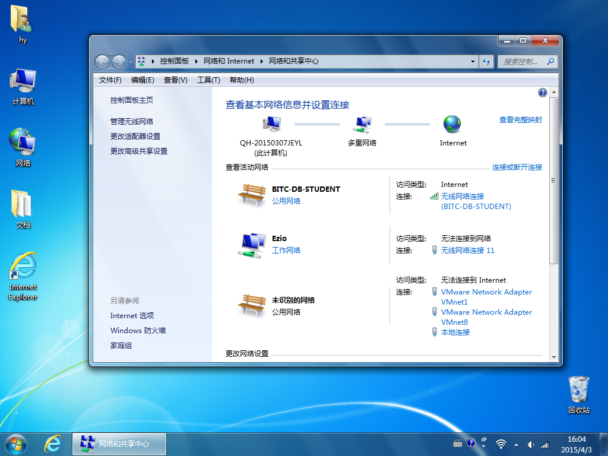The width and height of the screenshot is (608, 456).
Task: Click the Wi-Fi icon in system tray
Action: coord(501,444)
